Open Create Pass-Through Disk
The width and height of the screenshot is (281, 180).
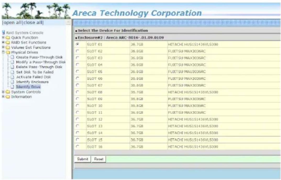click(x=39, y=57)
